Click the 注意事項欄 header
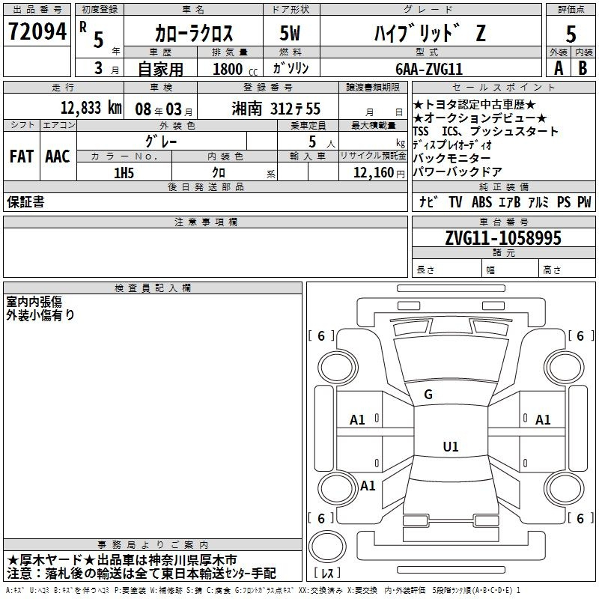Image resolution: width=599 pixels, height=599 pixels. pos(205,222)
